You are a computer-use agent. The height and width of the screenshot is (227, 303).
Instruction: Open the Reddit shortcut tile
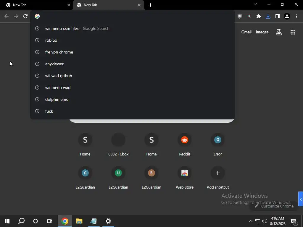(185, 144)
